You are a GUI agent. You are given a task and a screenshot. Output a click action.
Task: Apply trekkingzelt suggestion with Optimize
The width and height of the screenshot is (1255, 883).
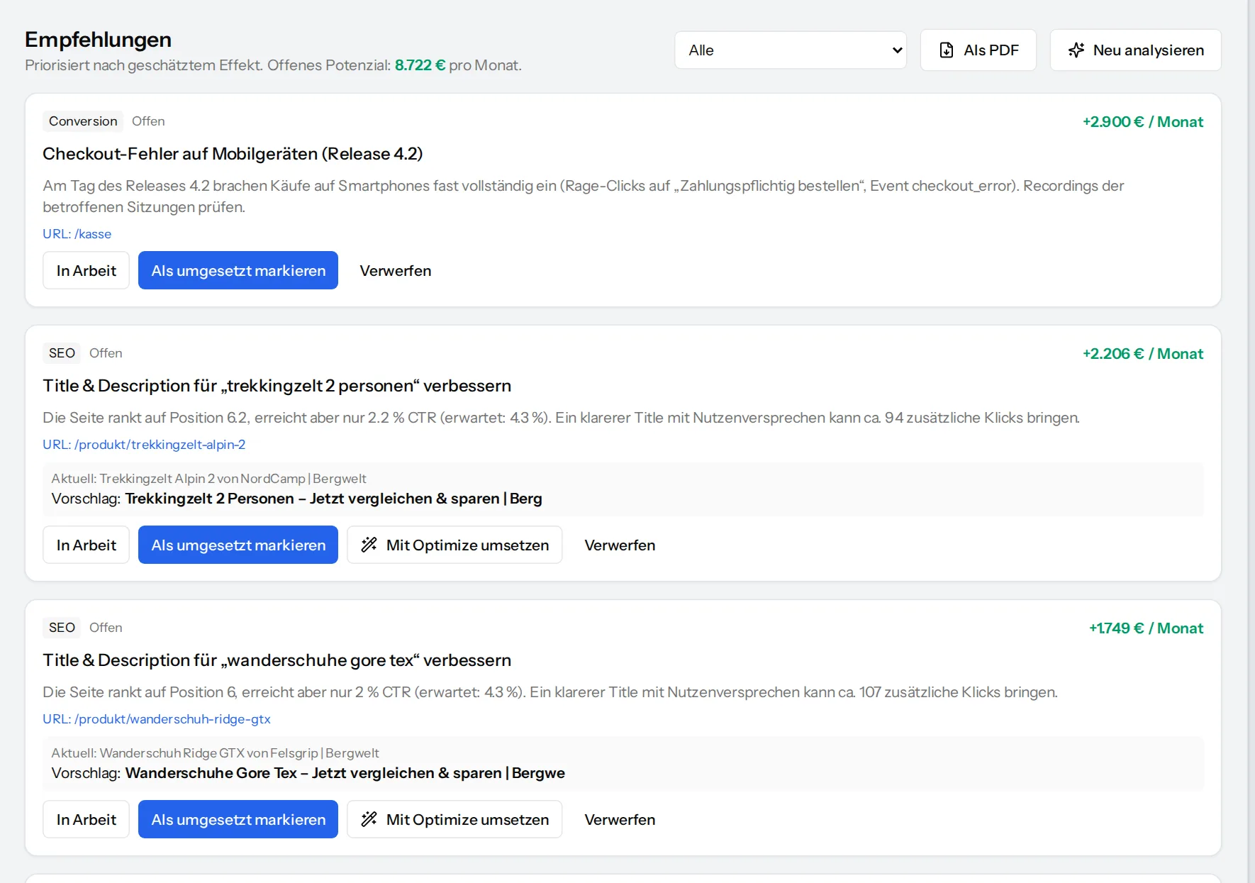454,545
